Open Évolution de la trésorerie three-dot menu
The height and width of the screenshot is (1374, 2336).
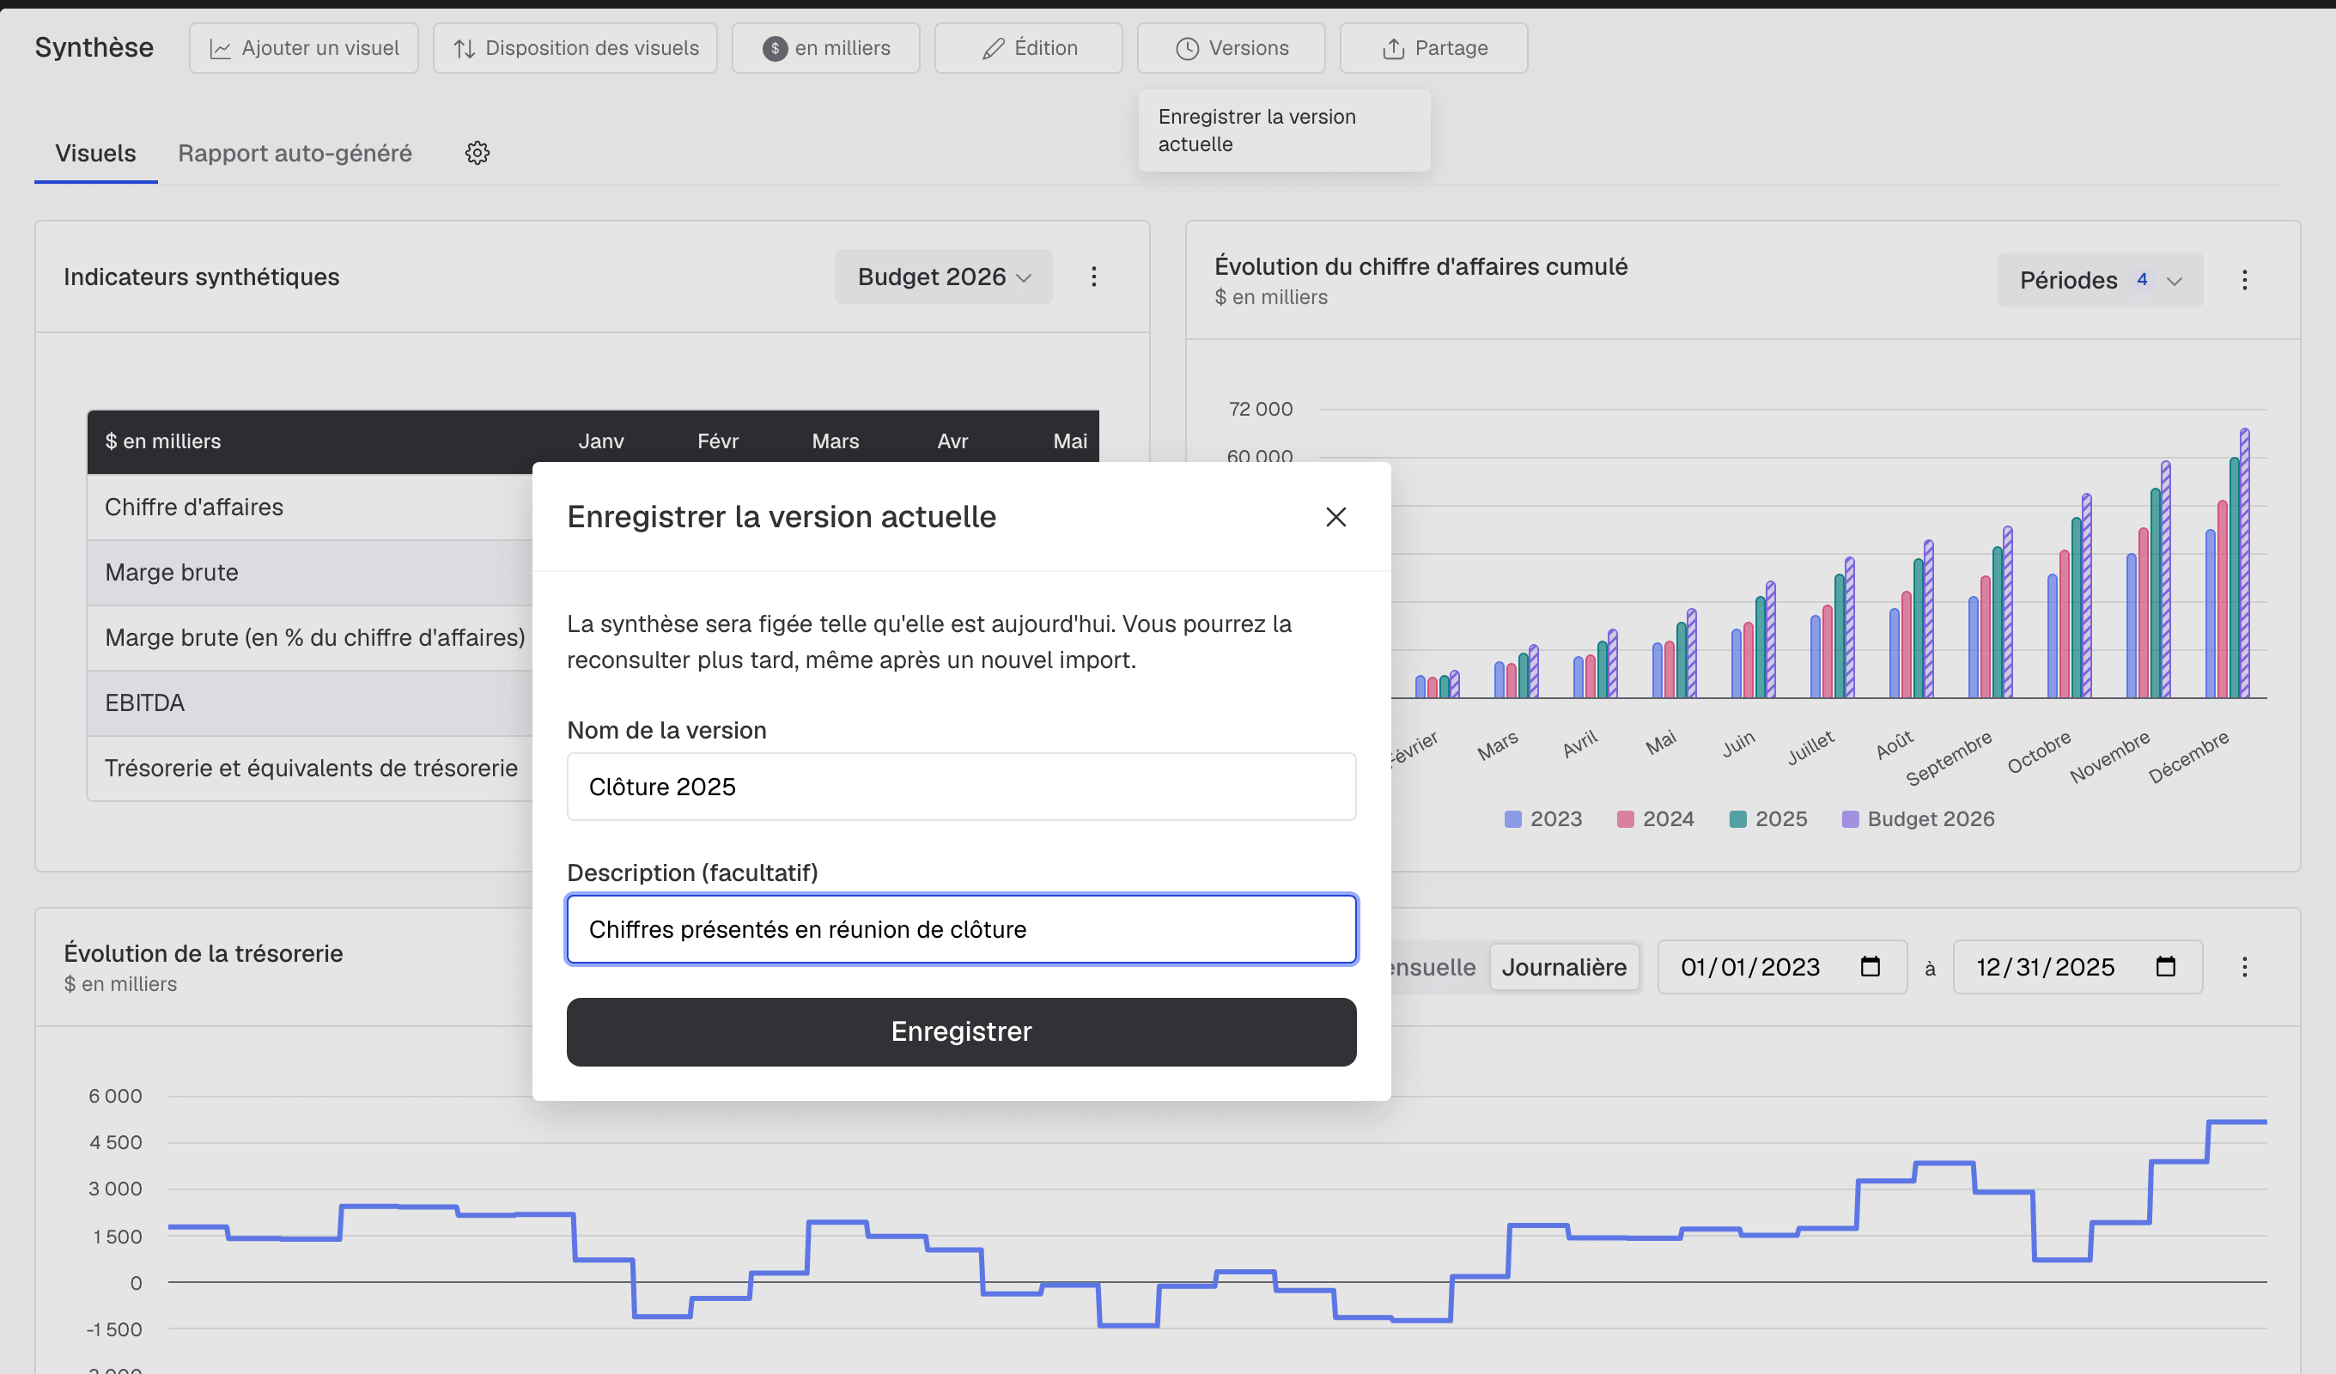click(2244, 967)
